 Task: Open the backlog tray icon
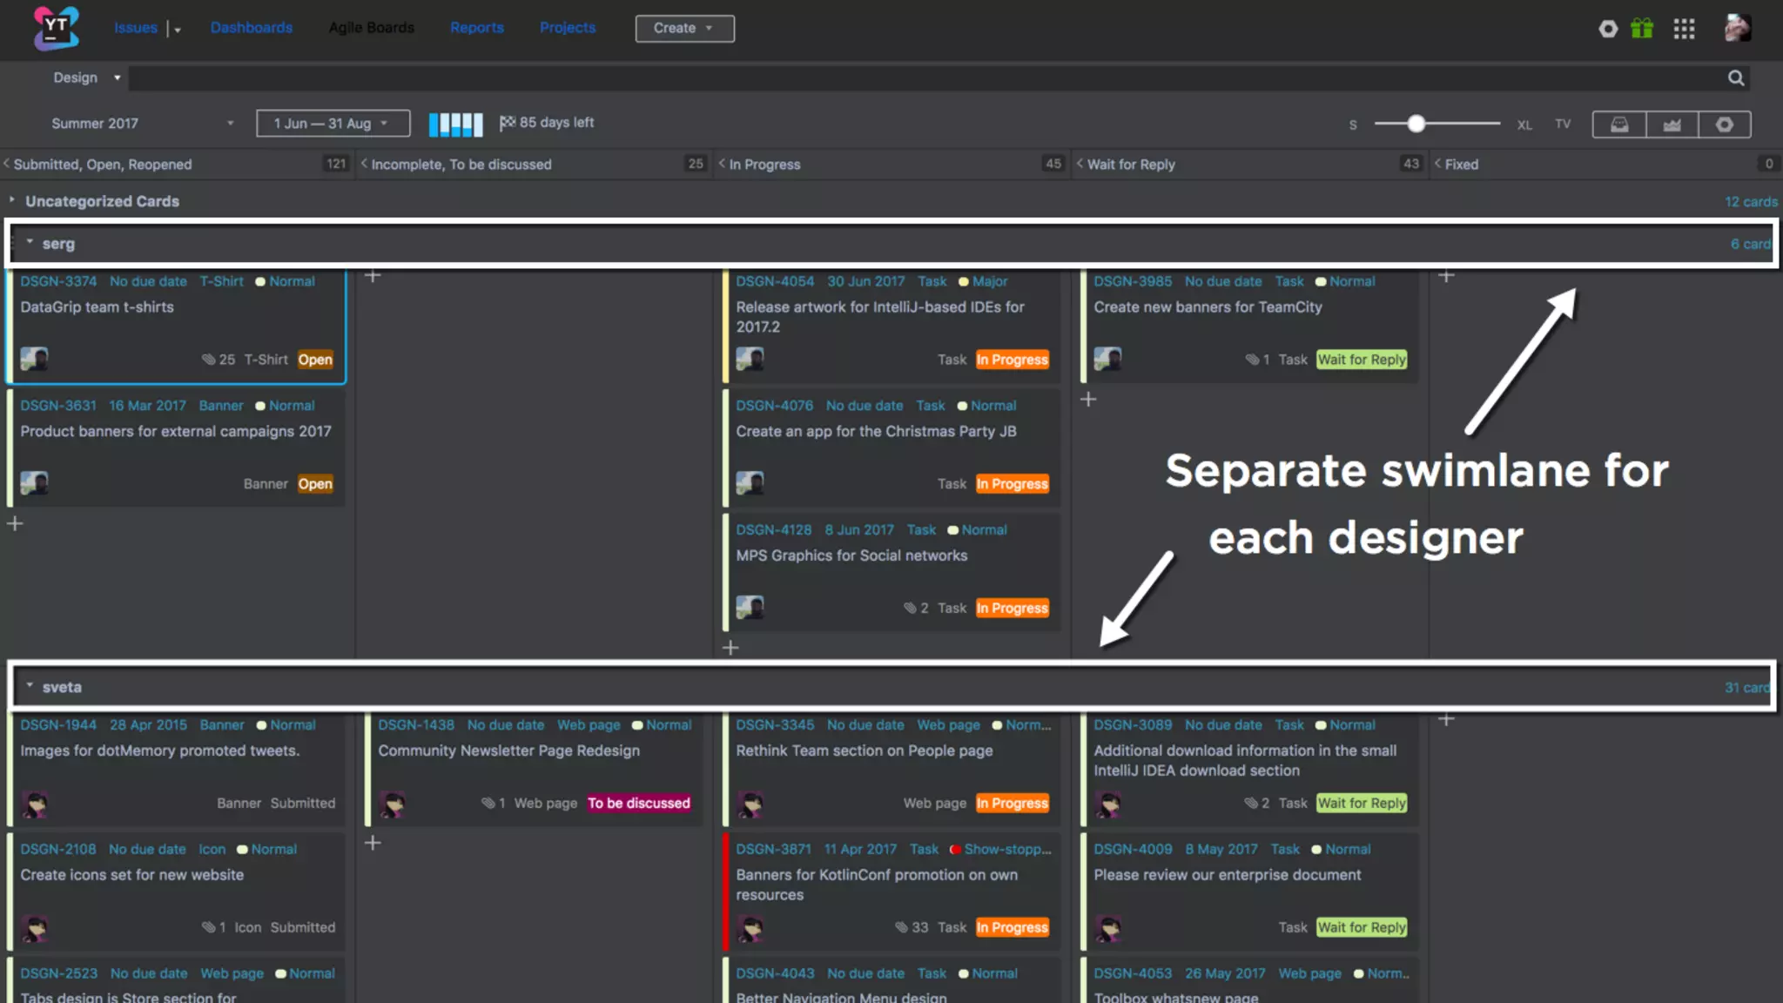coord(1619,125)
